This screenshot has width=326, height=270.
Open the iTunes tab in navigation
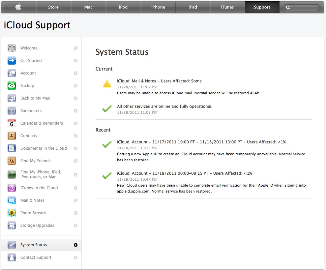227,7
